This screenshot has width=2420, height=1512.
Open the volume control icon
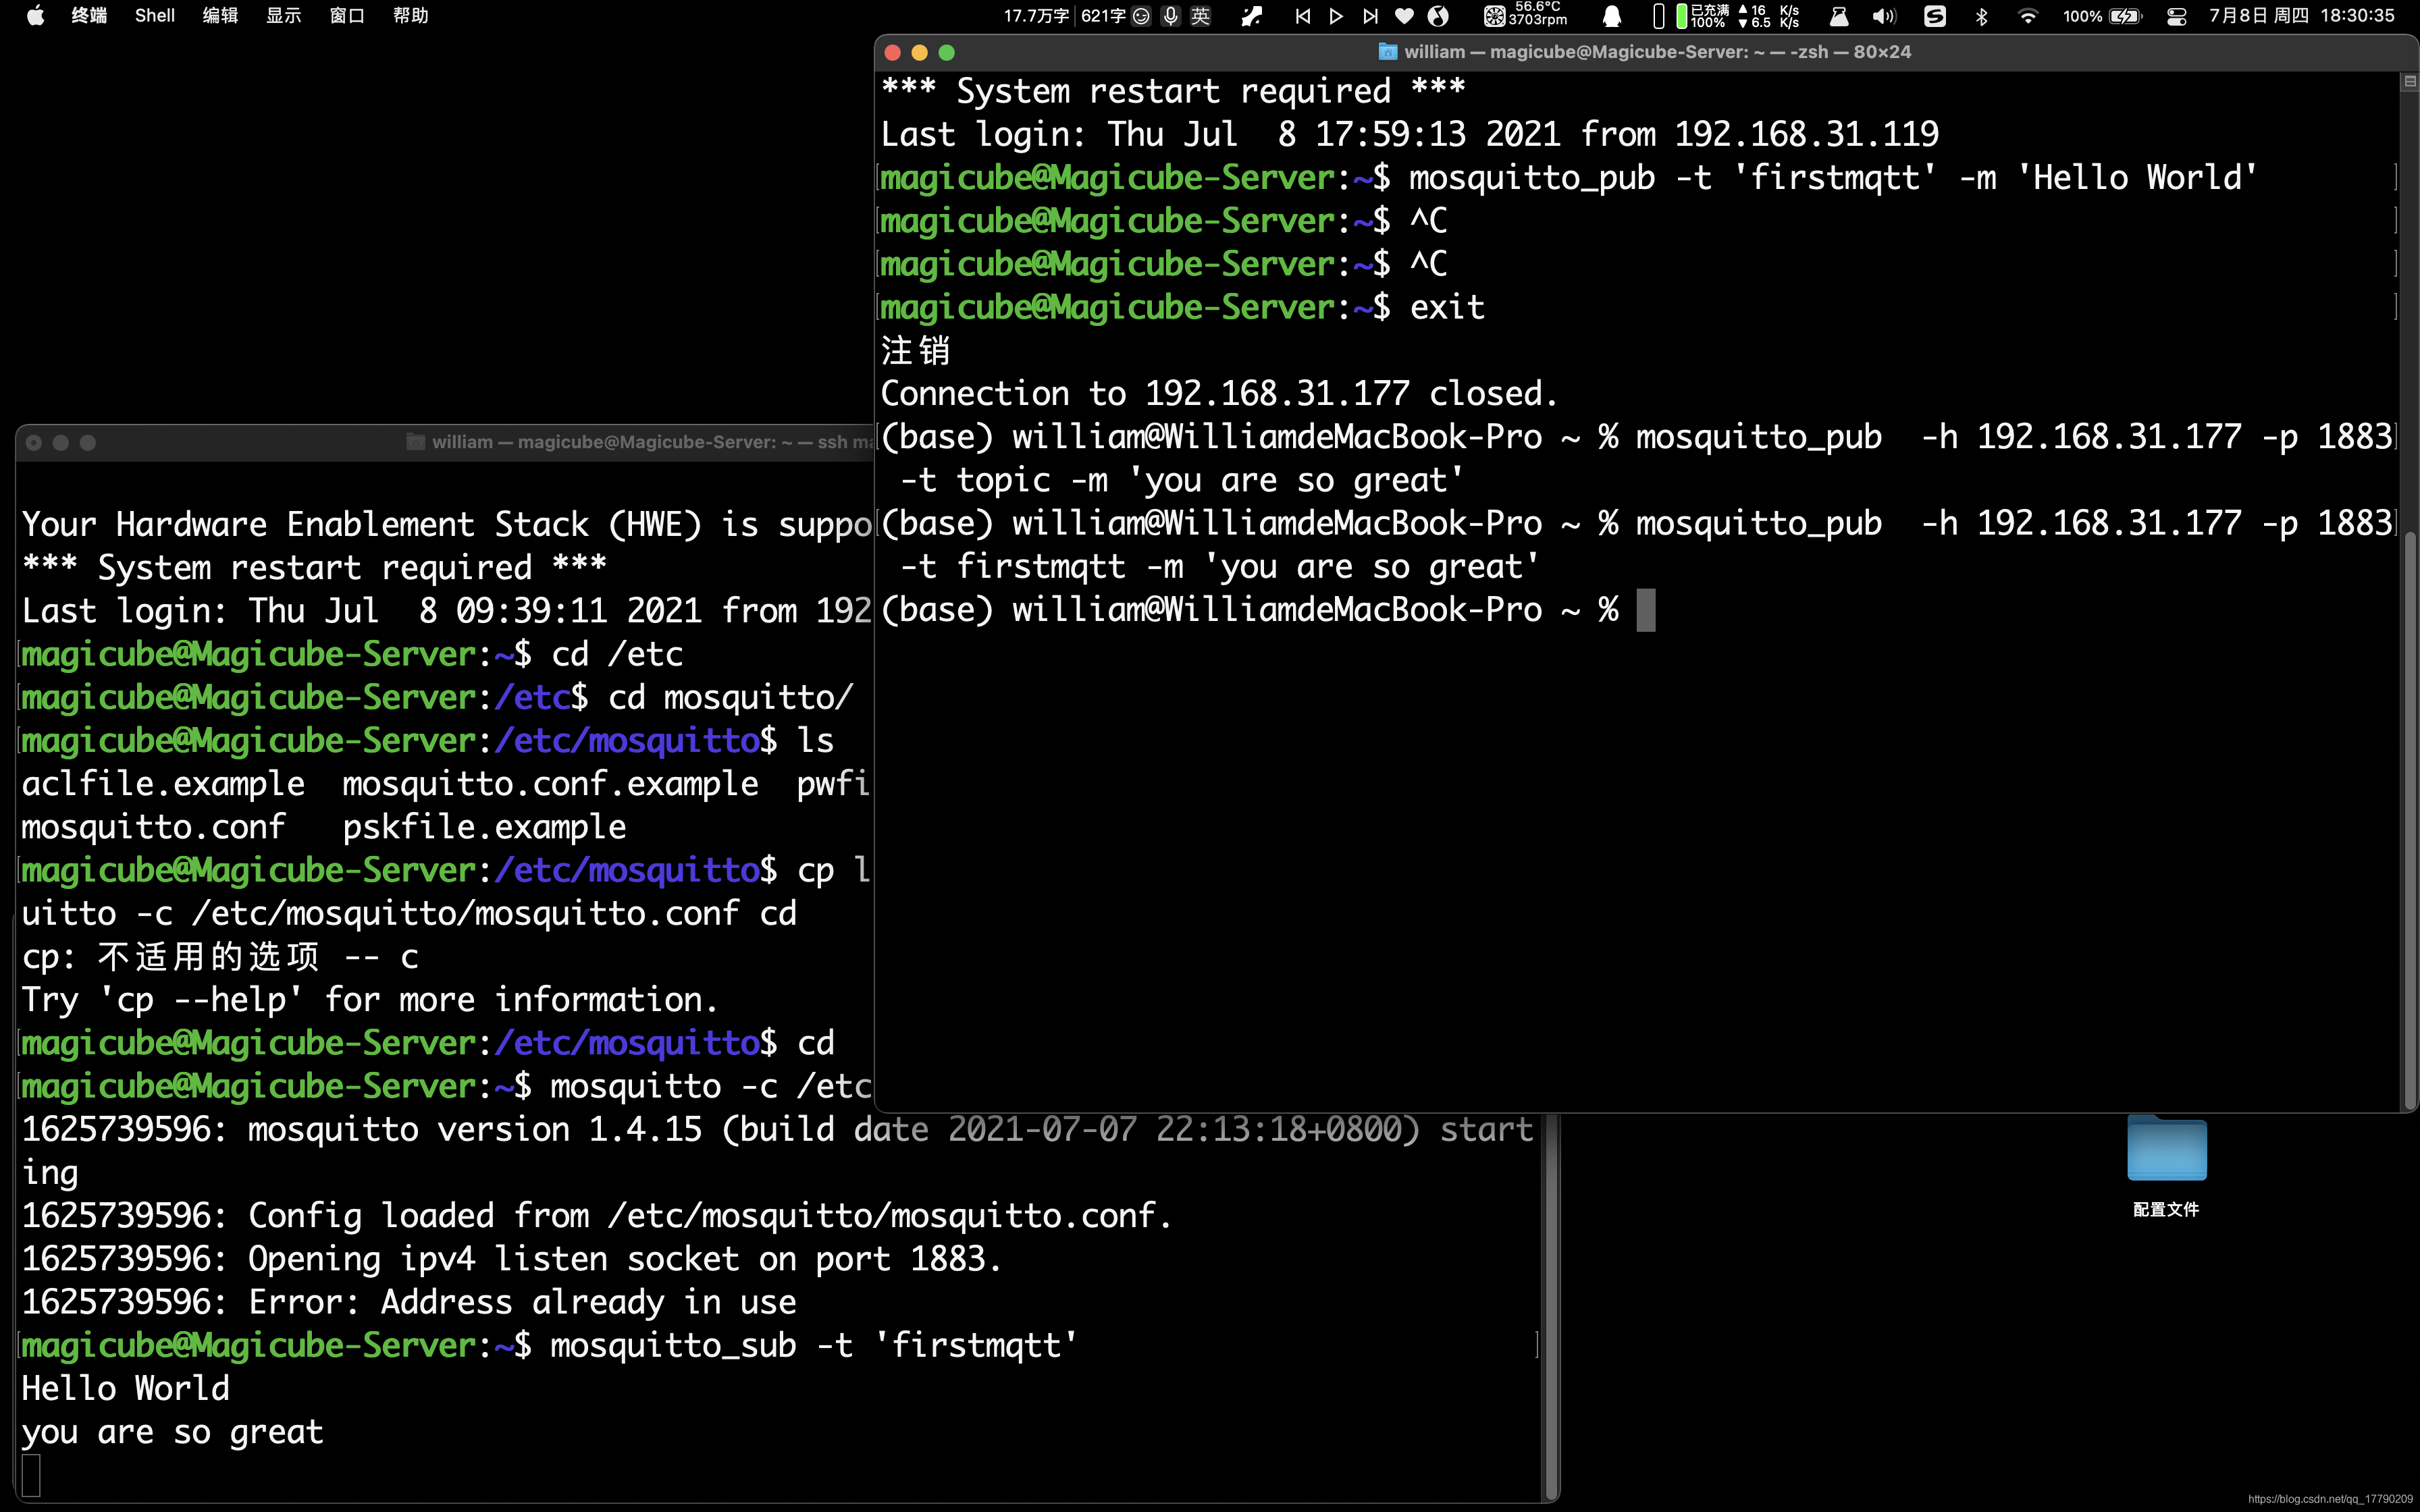(1884, 16)
